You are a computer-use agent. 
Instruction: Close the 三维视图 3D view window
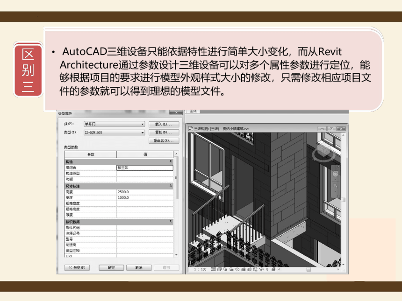(x=341, y=128)
